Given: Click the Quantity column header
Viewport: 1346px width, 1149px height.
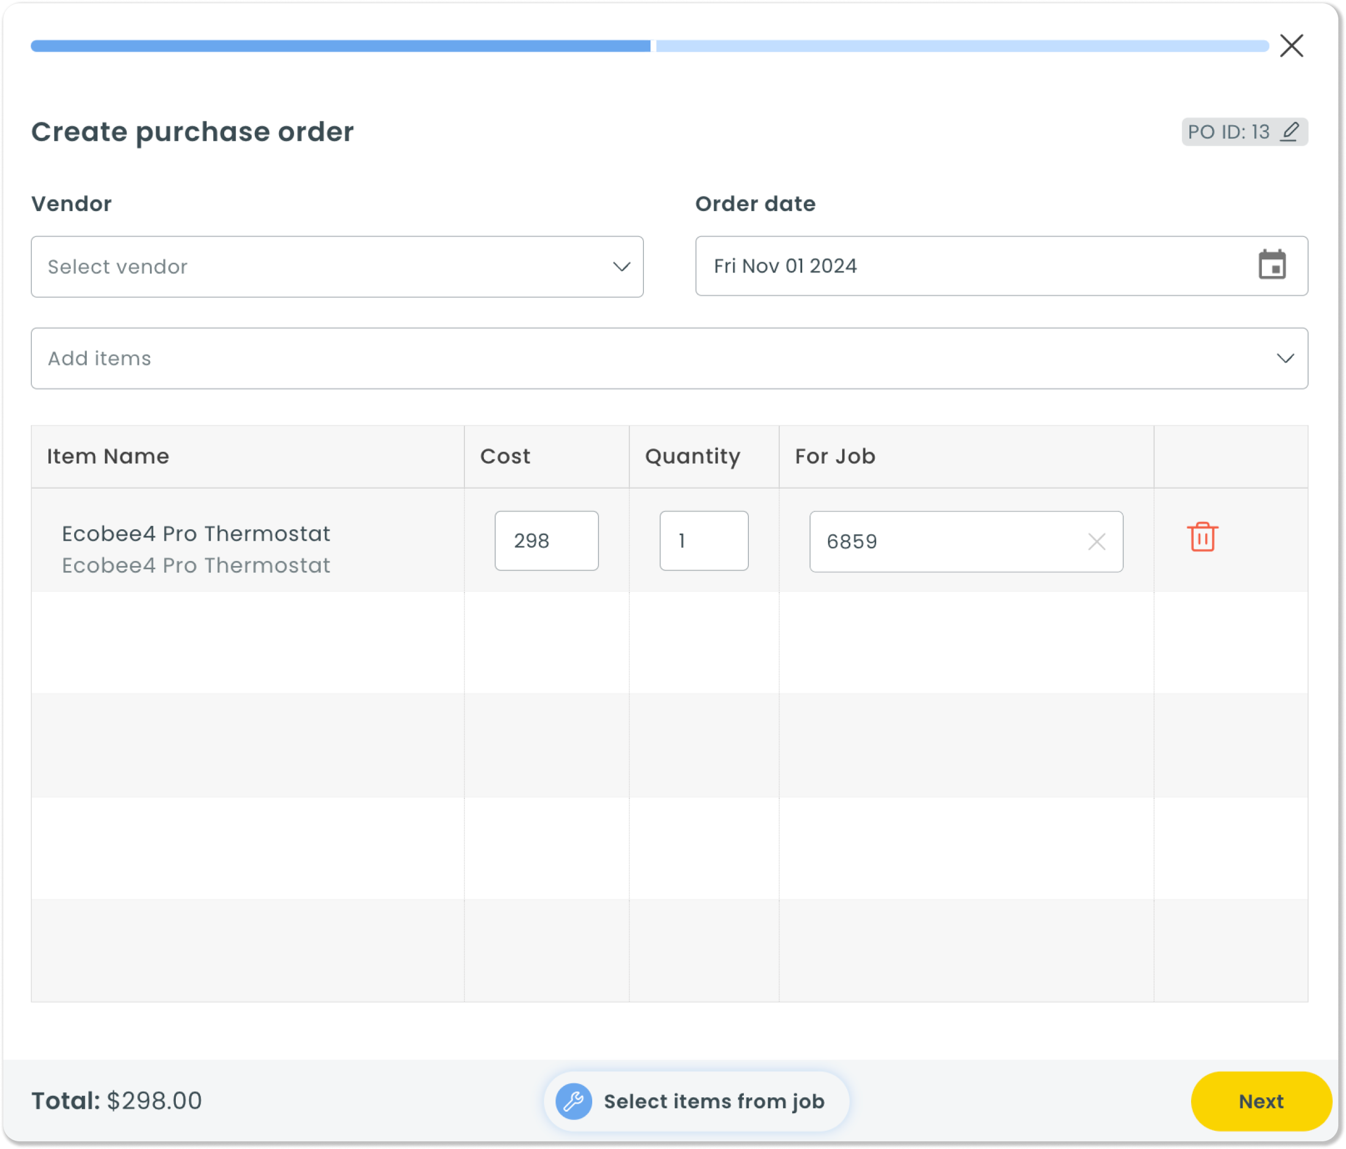Looking at the screenshot, I should 691,456.
